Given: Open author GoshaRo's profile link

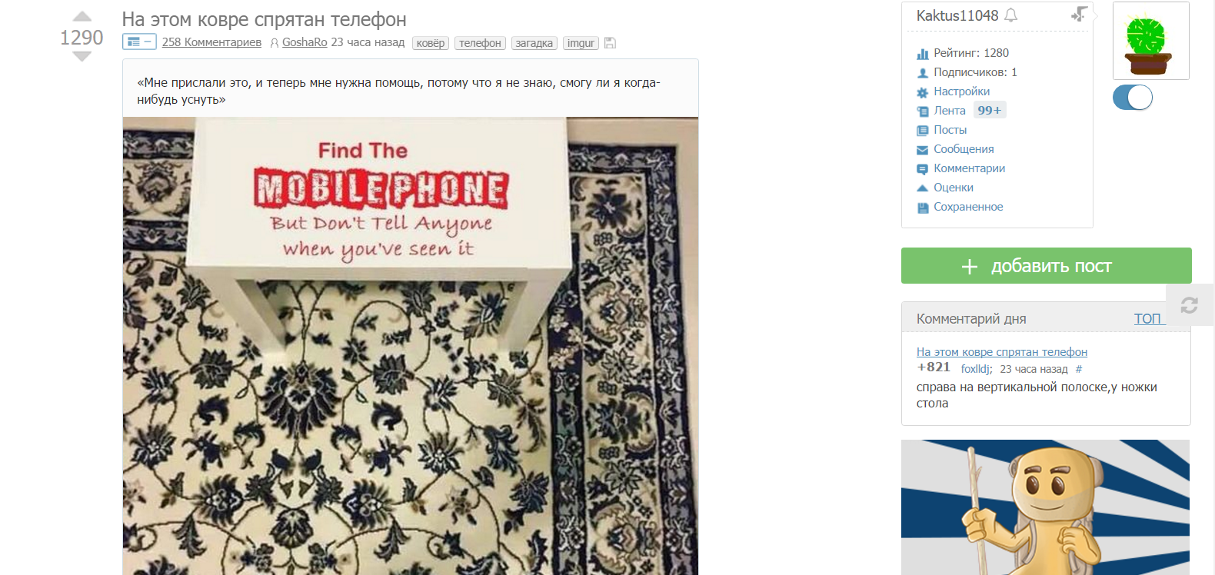Looking at the screenshot, I should pyautogui.click(x=305, y=42).
